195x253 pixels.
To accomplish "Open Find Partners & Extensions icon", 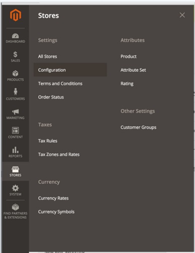I will (15, 207).
